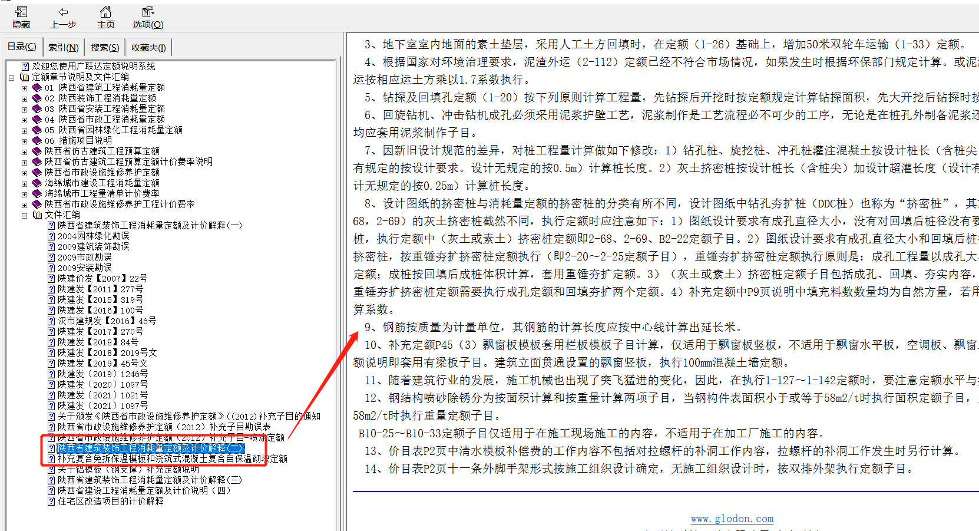The image size is (979, 531).
Task: Click the page icon of 陕建发【2011】277号
Action: (x=51, y=289)
